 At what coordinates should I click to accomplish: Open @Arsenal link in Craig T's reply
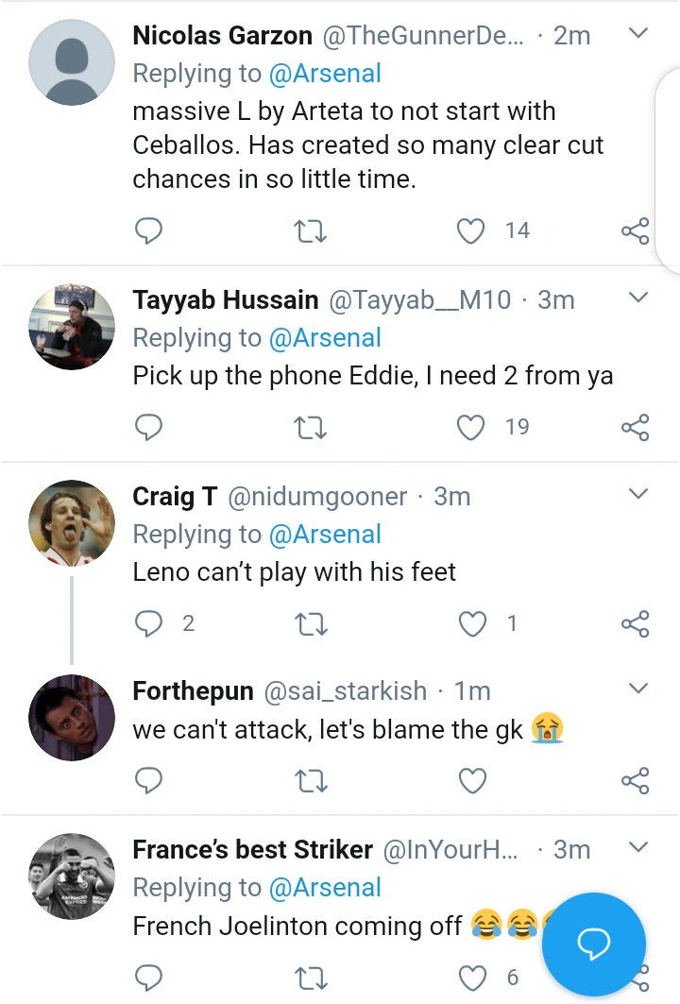[325, 535]
